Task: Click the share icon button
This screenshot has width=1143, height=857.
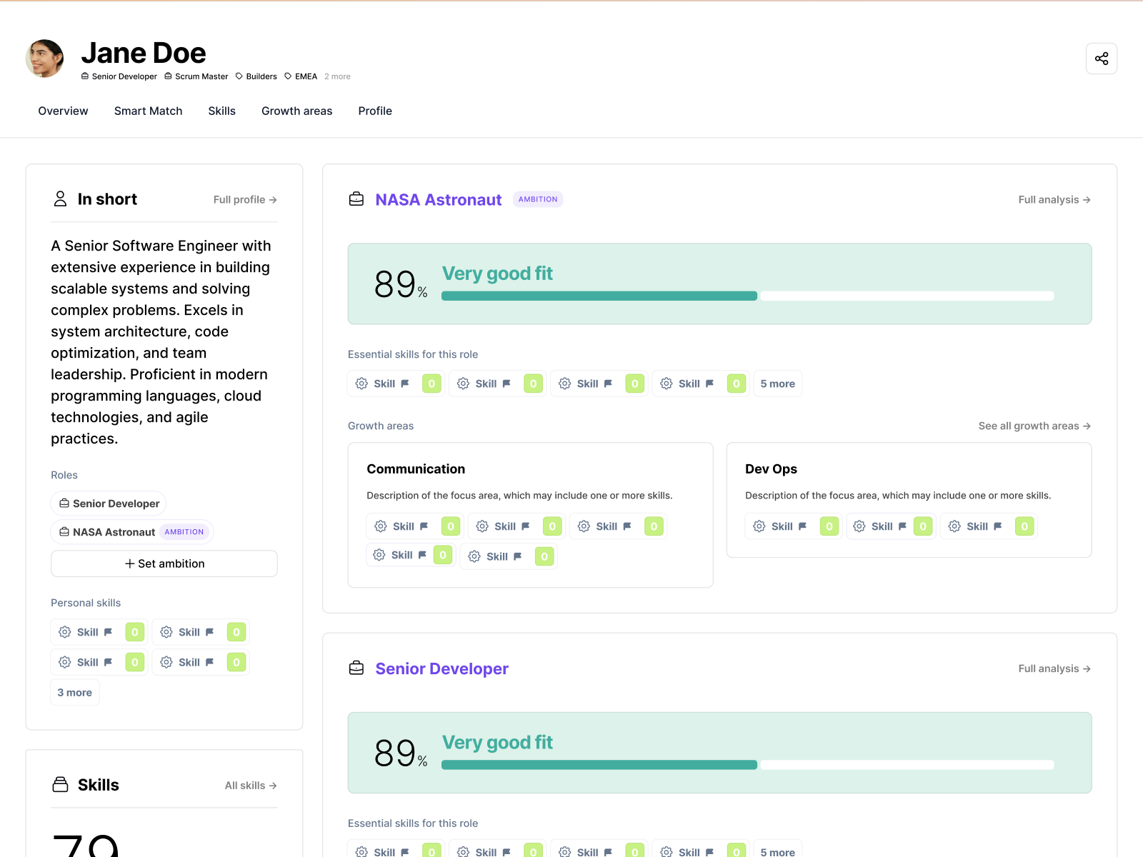Action: 1101,59
